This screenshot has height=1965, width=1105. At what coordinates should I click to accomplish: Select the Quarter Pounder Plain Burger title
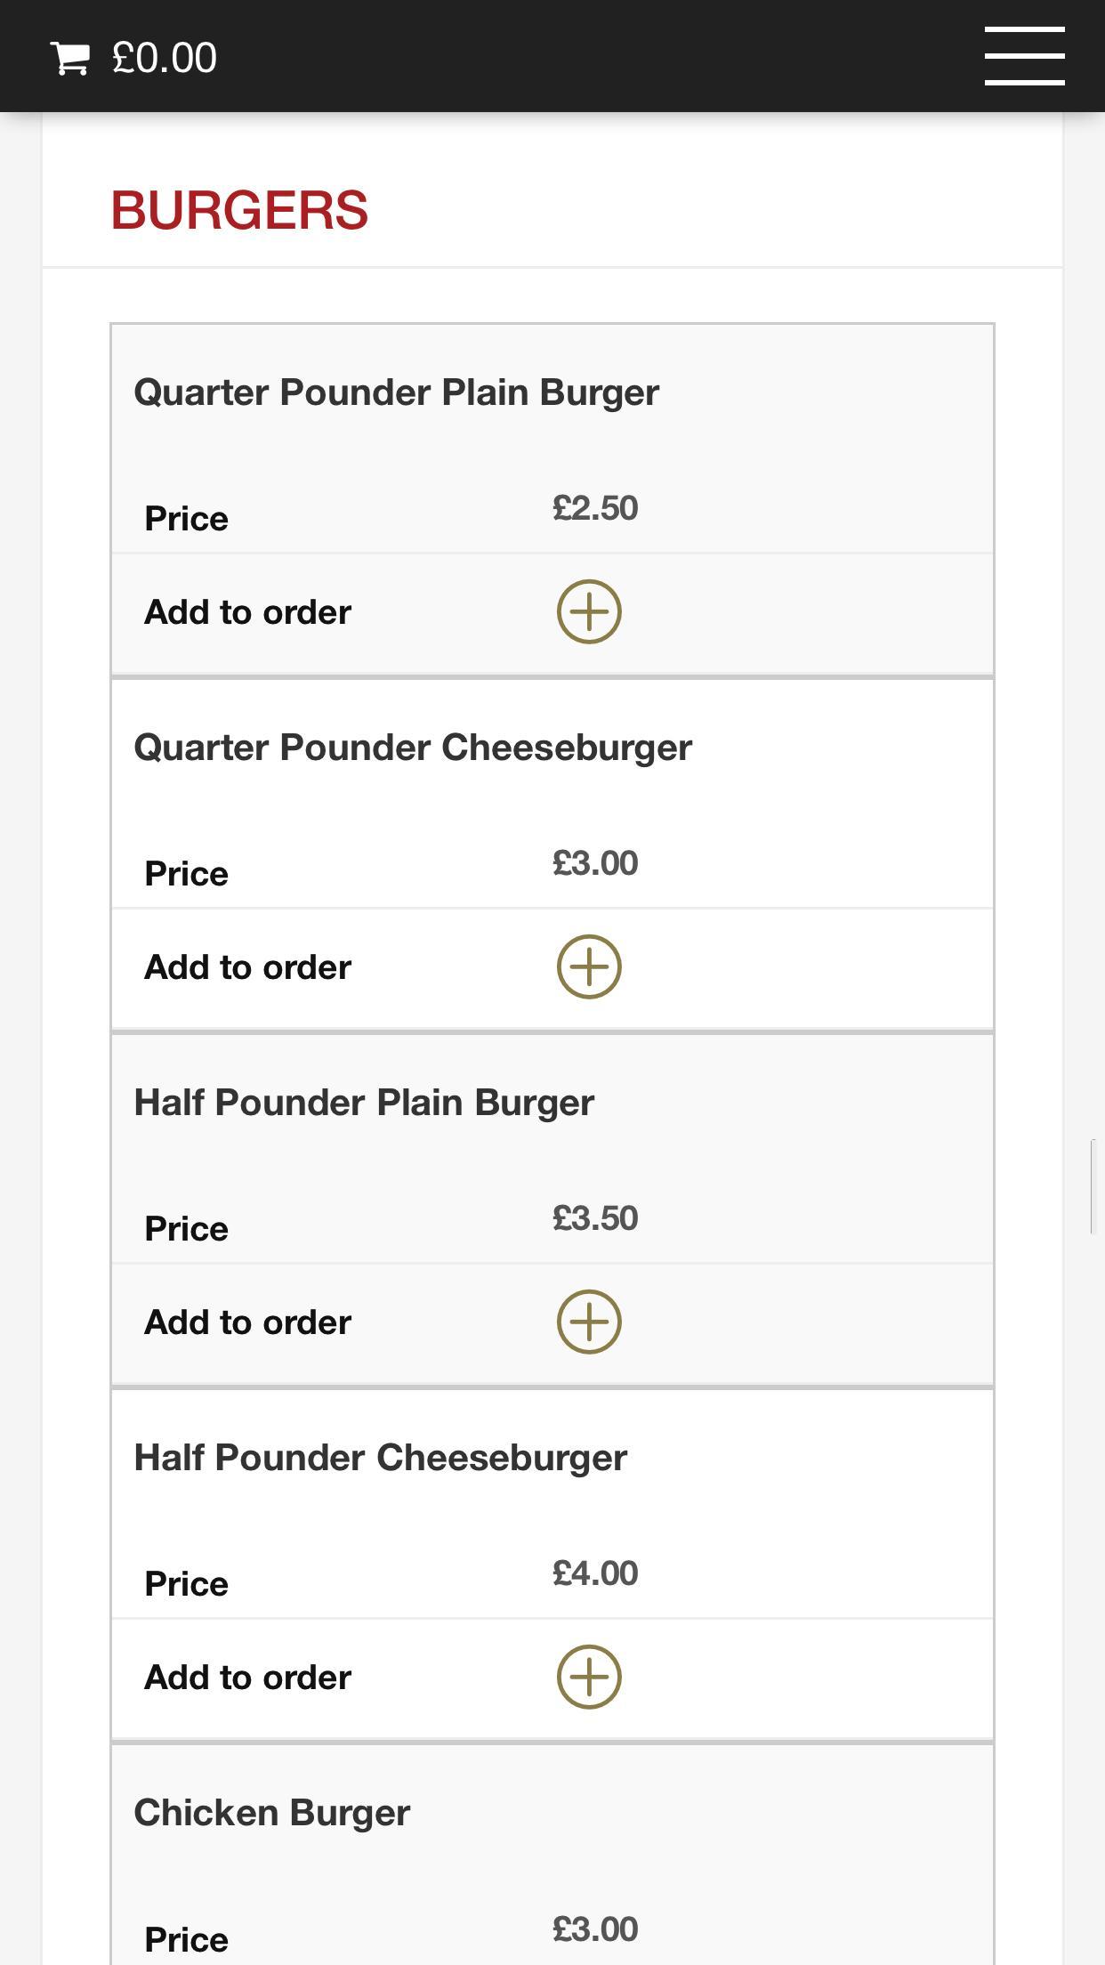(396, 392)
